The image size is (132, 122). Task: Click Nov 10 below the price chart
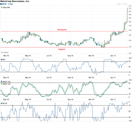(91, 56)
